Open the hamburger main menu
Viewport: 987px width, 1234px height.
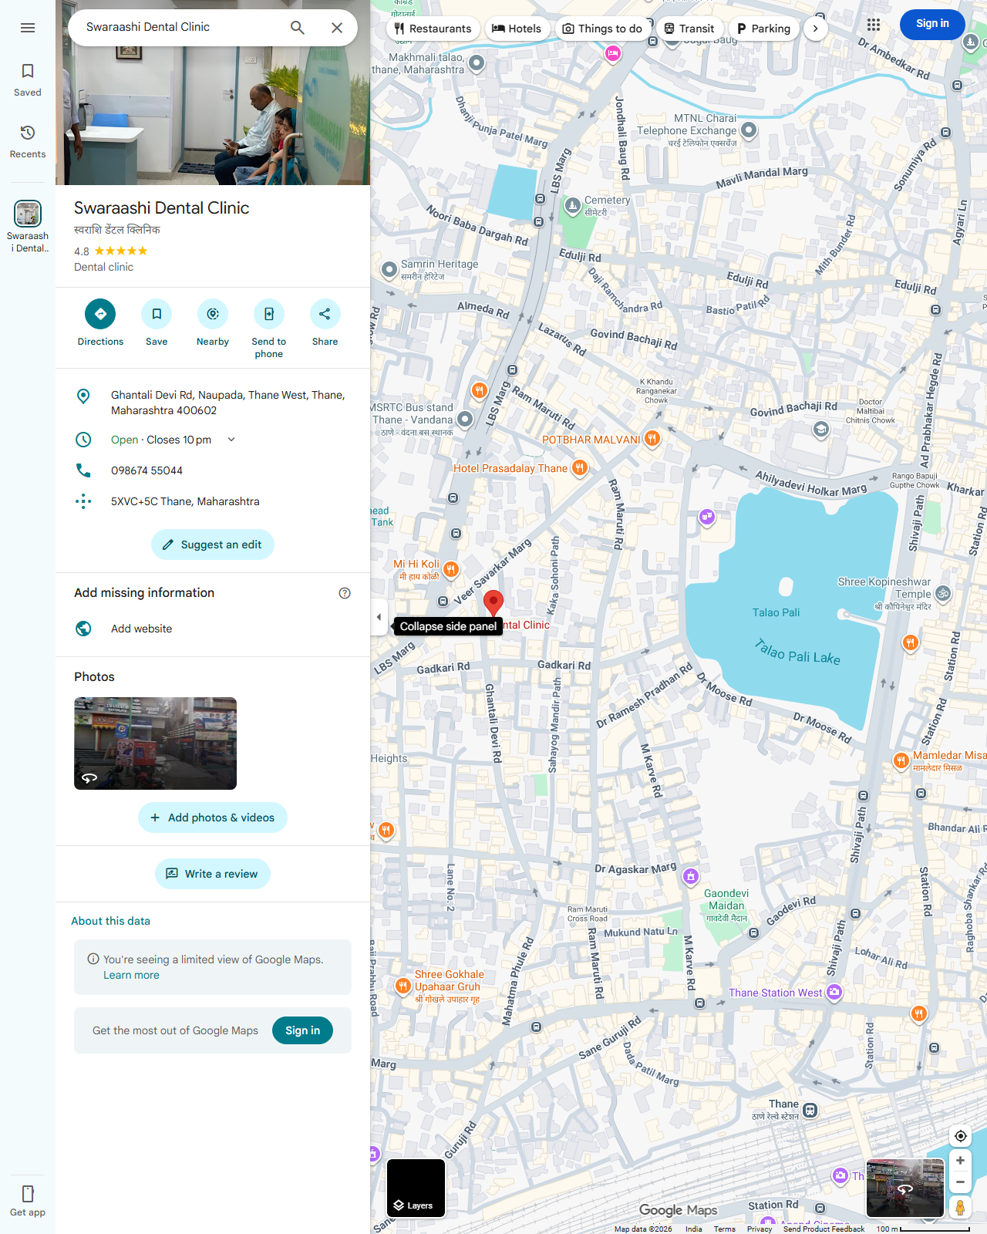coord(28,28)
